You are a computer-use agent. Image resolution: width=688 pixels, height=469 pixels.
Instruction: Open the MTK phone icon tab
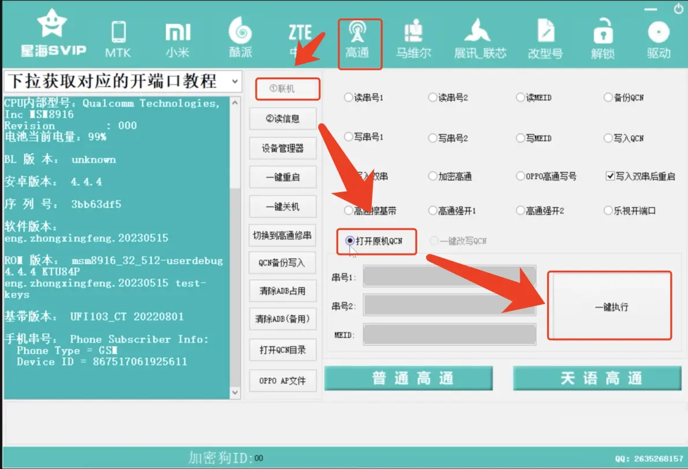coord(118,38)
